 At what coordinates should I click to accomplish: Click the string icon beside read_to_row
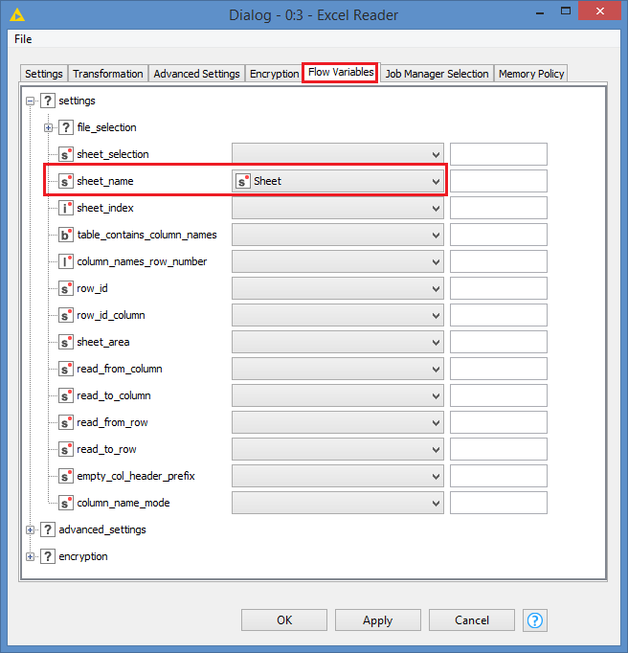pos(66,449)
